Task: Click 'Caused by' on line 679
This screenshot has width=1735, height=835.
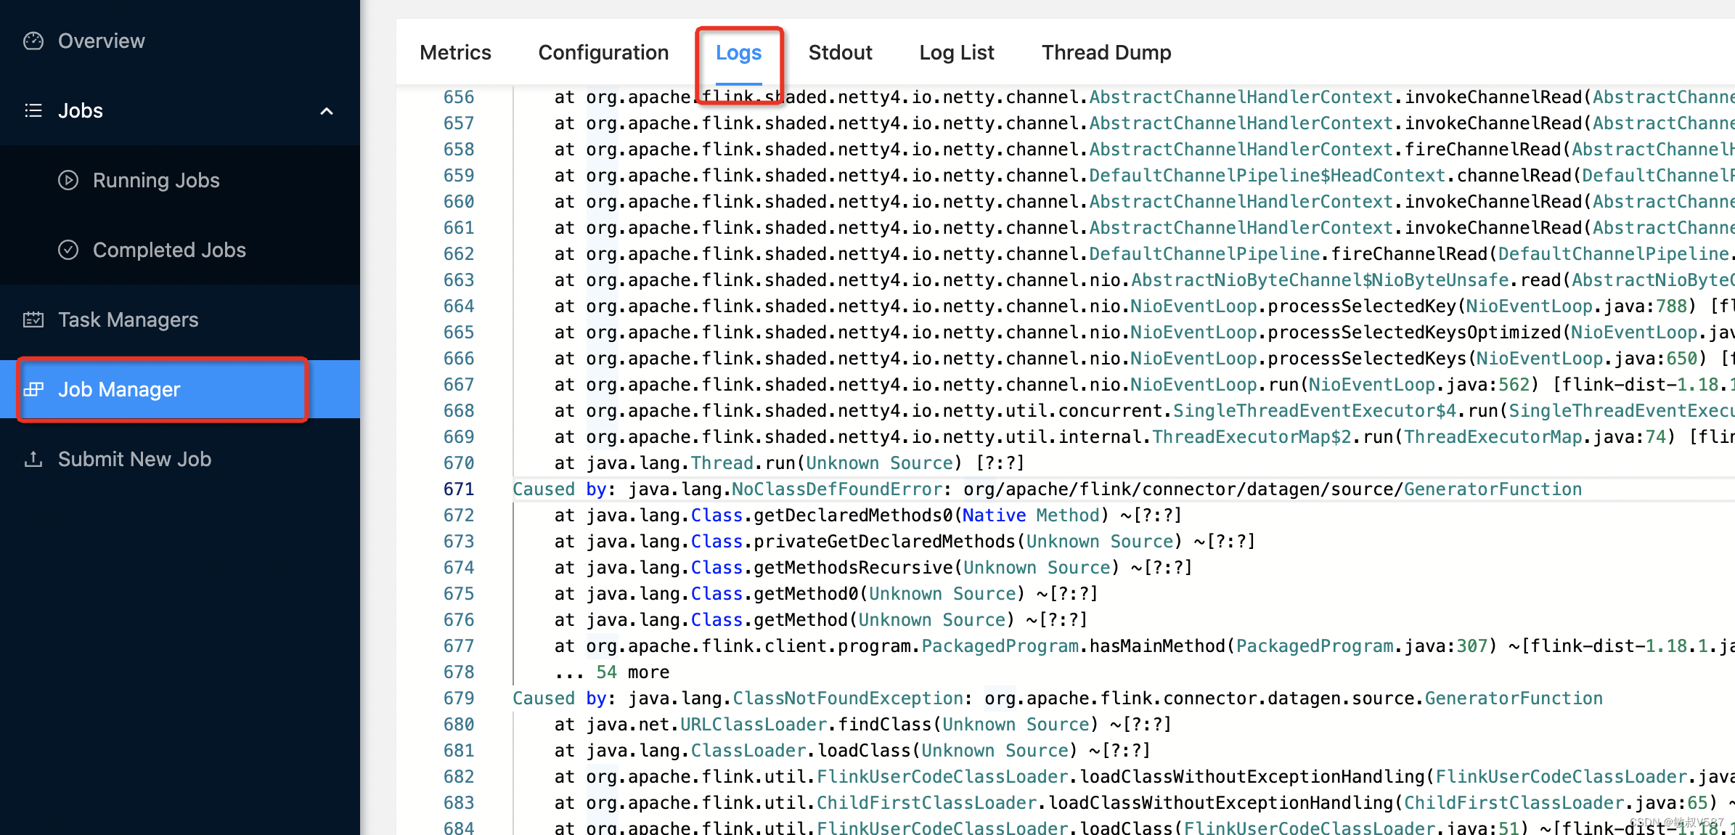Action: 559,698
